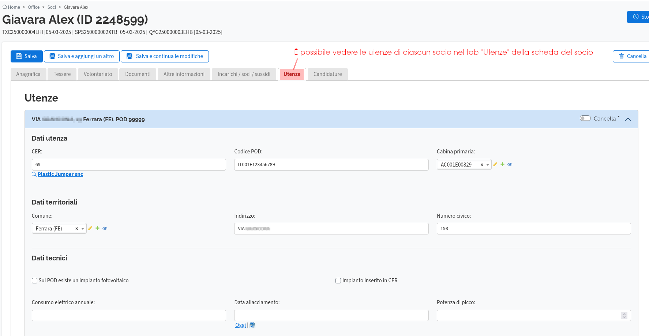
Task: Go to Soci in the breadcrumb
Action: click(x=52, y=7)
